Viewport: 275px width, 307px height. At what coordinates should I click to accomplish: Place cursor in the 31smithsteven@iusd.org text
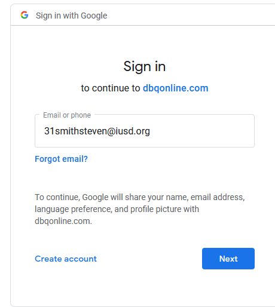tap(97, 131)
